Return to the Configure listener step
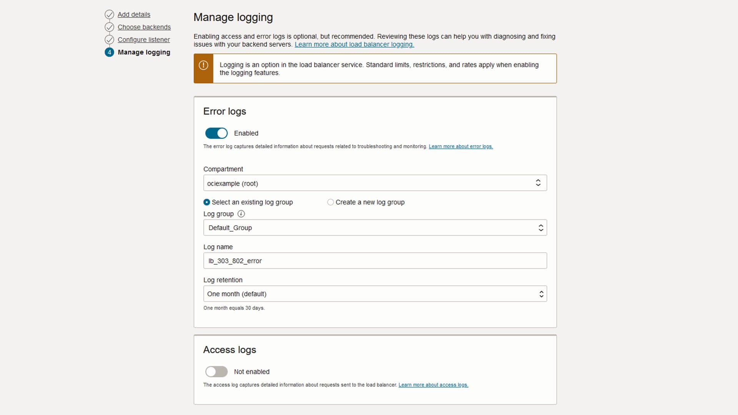The width and height of the screenshot is (738, 415). coord(144,39)
